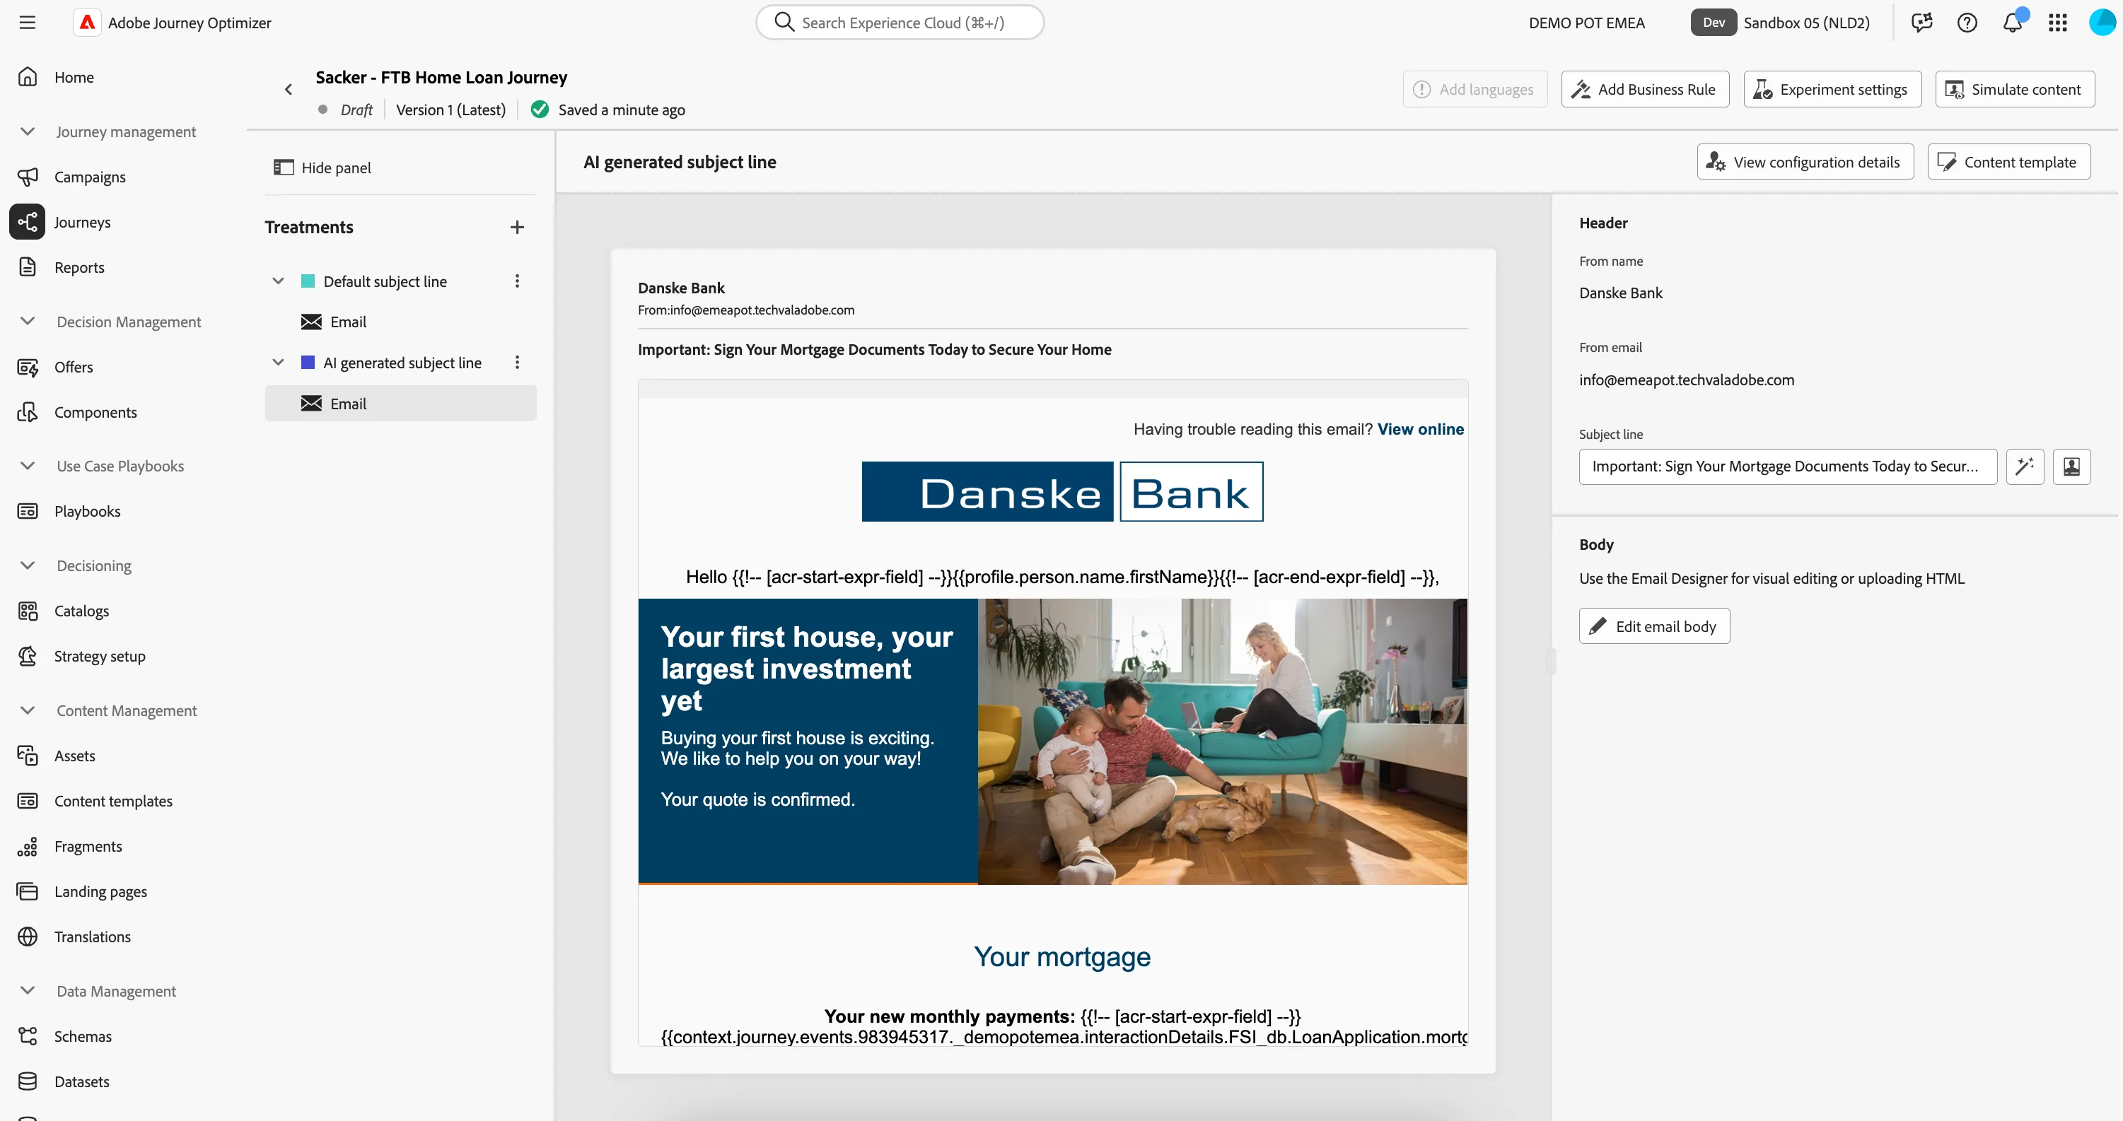Collapse Decision Management section
Screen dimensions: 2123x1121
[x=27, y=321]
